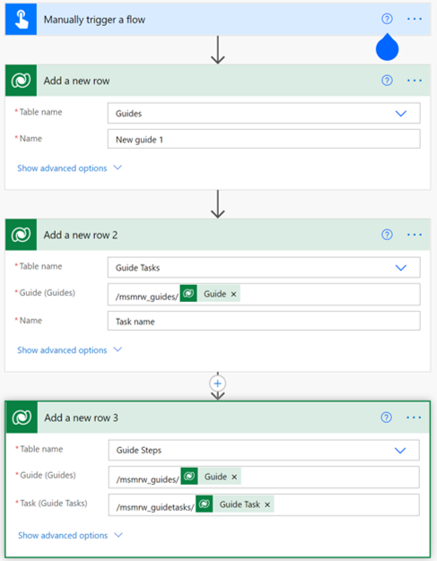Click the Name field containing New guide 1
Screen dimensions: 437x561
264,139
